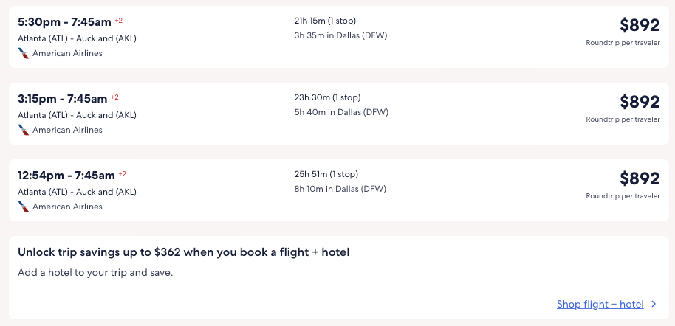Screen dimensions: 675x326
Task: Open the Shop flight + hotel link
Action: 600,304
